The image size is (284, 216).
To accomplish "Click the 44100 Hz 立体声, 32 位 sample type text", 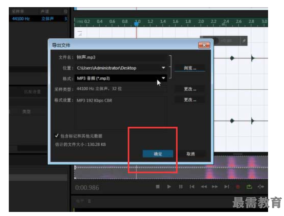I will (99, 89).
